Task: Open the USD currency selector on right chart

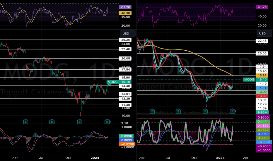Action: coord(264,33)
